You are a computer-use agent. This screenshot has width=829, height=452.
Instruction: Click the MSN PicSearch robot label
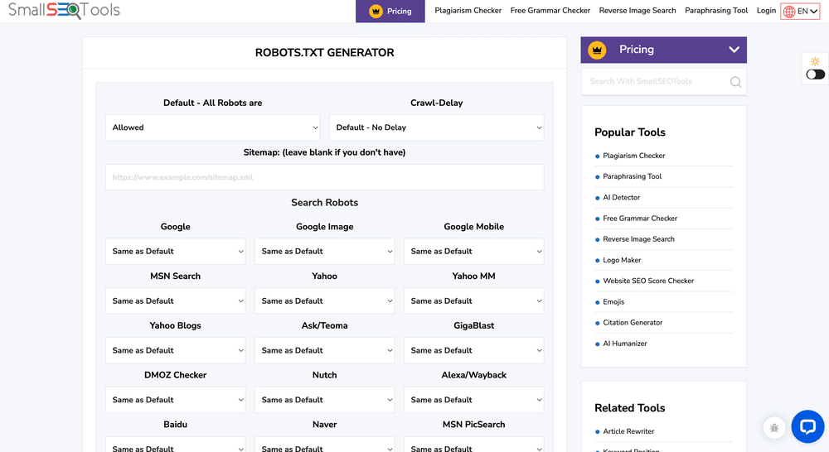[x=473, y=425]
